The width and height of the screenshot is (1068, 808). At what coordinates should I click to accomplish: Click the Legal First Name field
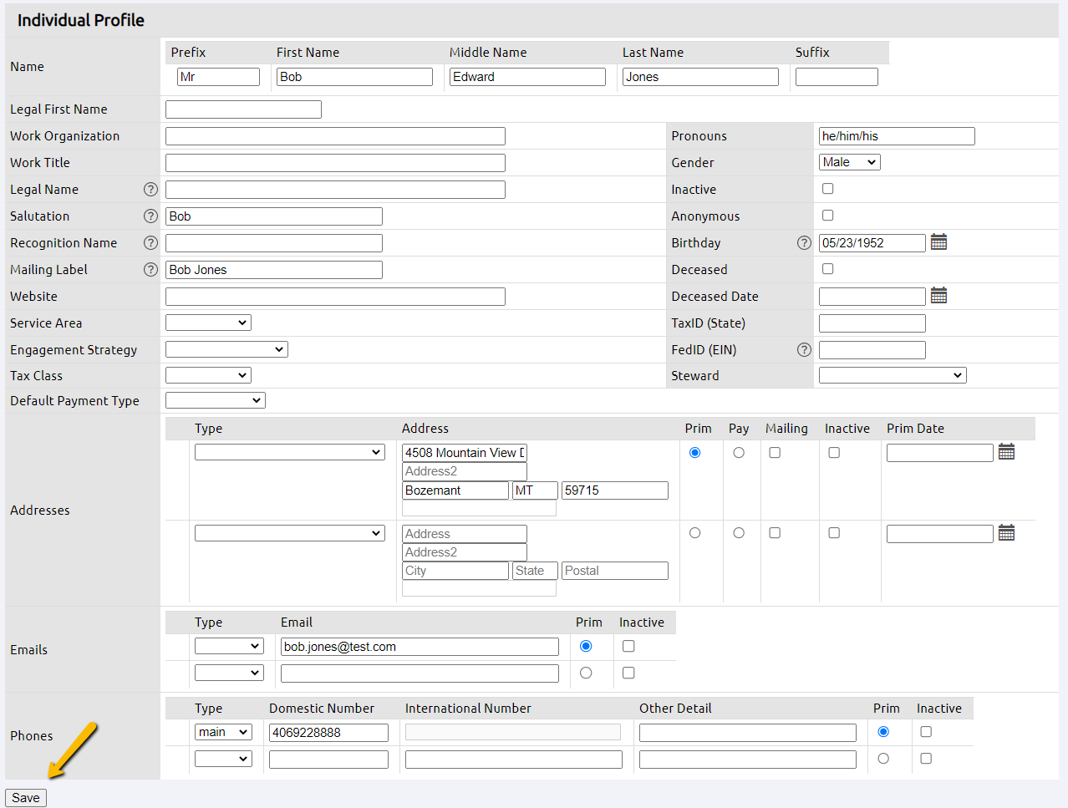coord(243,109)
